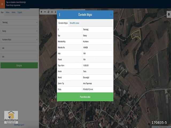Click the 149/104 parcel label on map
The image size is (171, 128).
[x=136, y=35]
